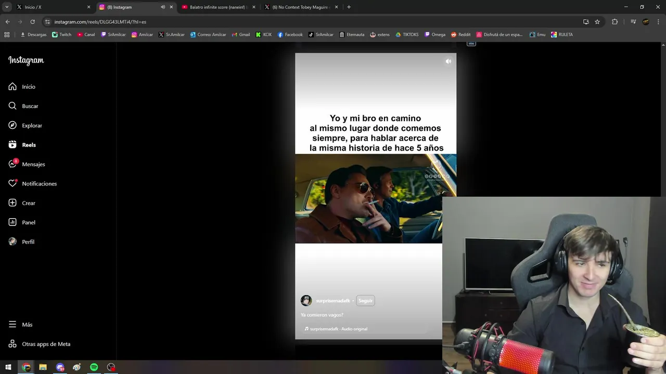666x374 pixels.
Task: Click the Instagram logo
Action: click(x=26, y=60)
